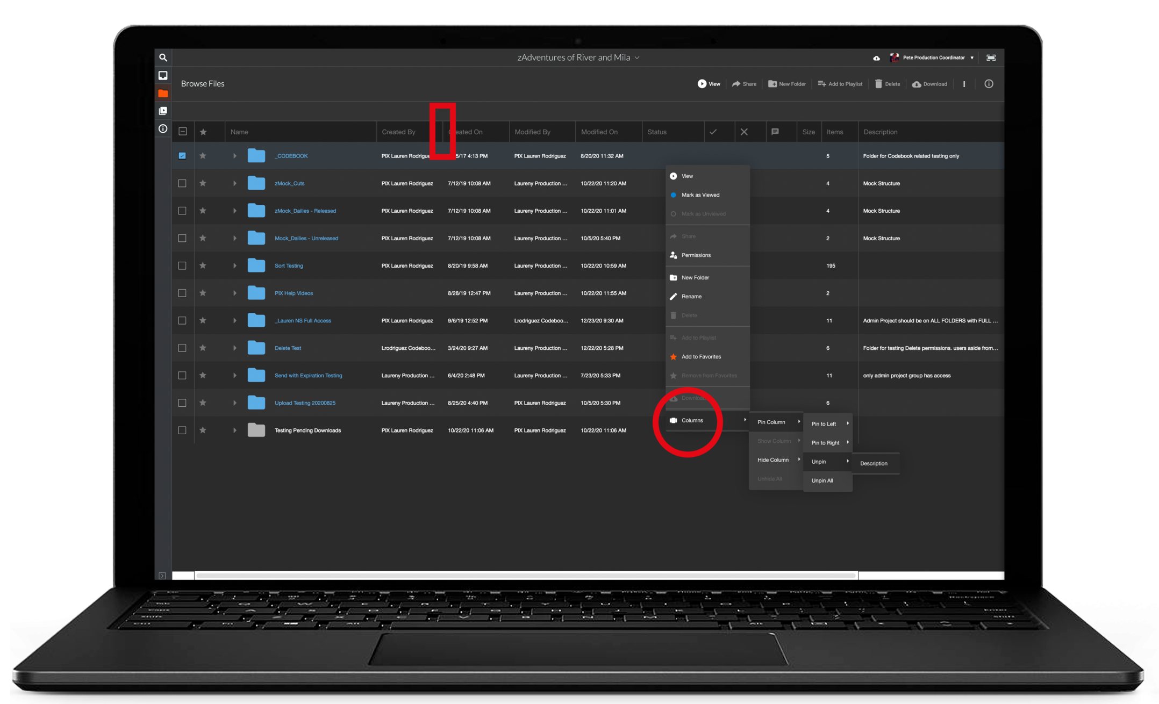Select Unpin All in the submenu
Viewport: 1159px width, 704px height.
[822, 480]
